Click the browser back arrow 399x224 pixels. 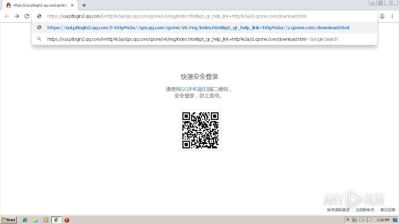[x=7, y=16]
